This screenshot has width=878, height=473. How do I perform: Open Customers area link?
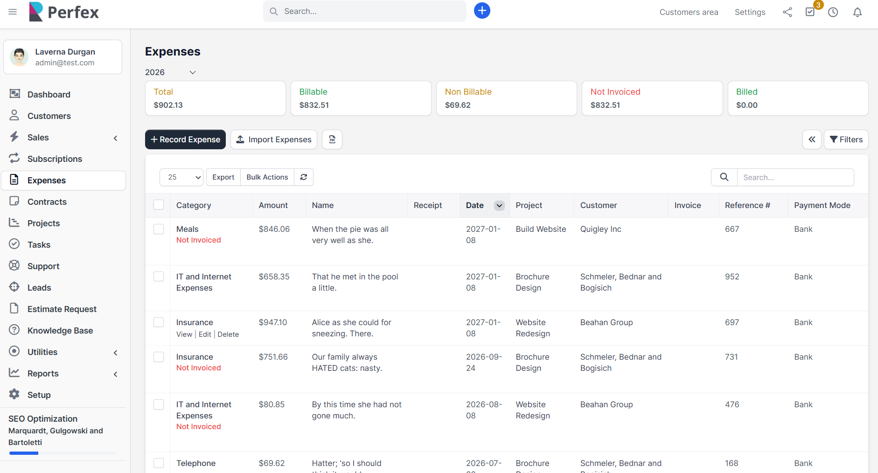click(x=689, y=12)
